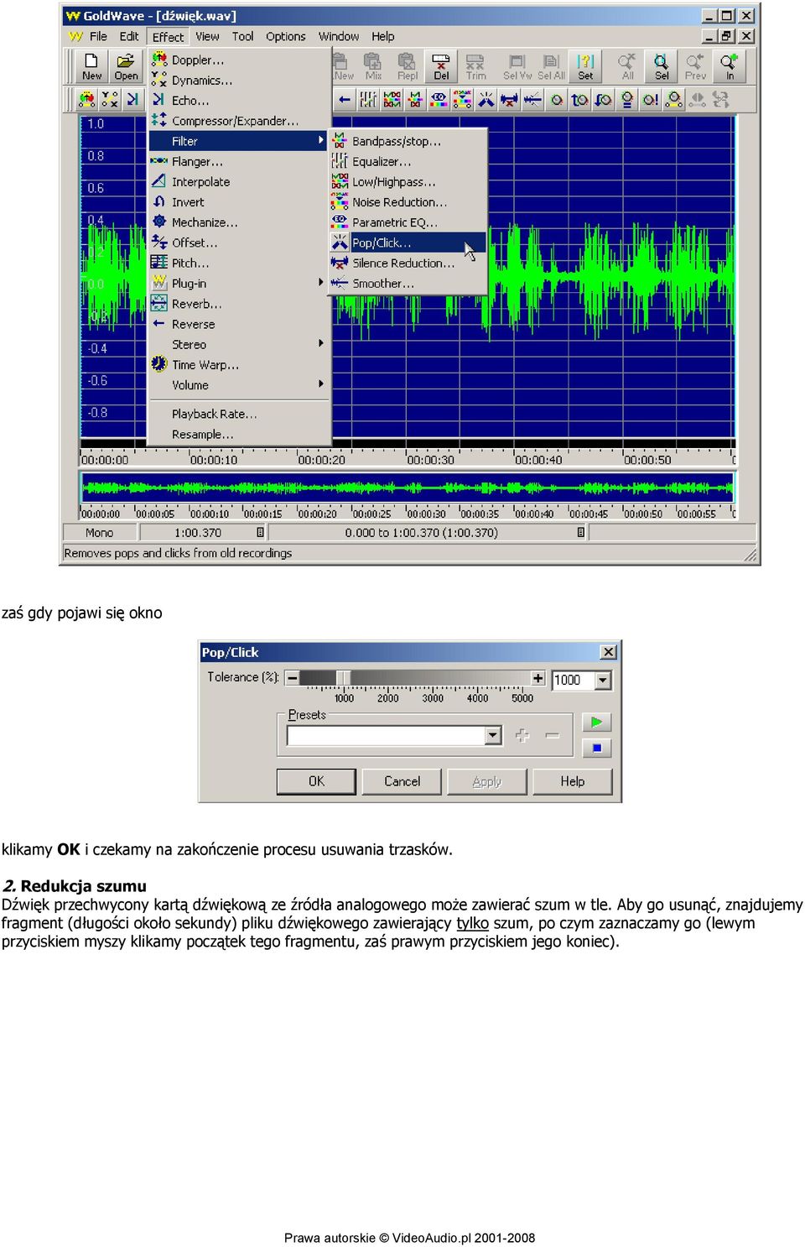
Task: Expand the Stereo submenu entry
Action: tap(239, 344)
